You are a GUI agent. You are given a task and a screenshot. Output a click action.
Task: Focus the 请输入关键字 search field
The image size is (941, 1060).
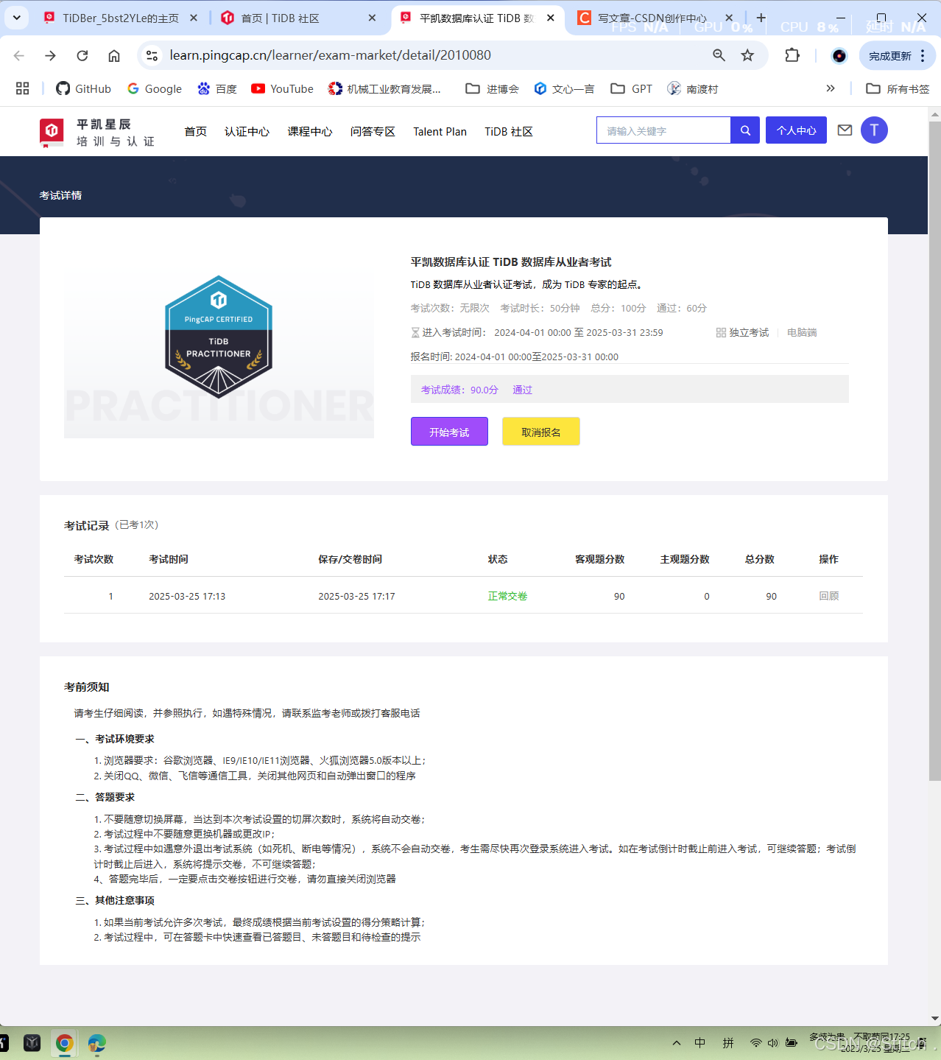click(x=663, y=130)
